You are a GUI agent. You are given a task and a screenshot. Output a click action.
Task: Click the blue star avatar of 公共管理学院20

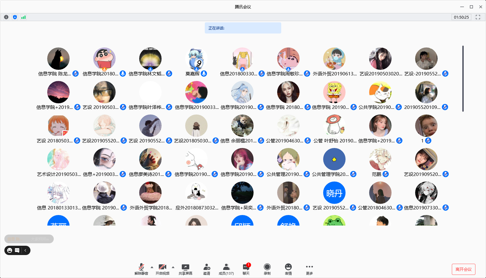tap(334, 159)
